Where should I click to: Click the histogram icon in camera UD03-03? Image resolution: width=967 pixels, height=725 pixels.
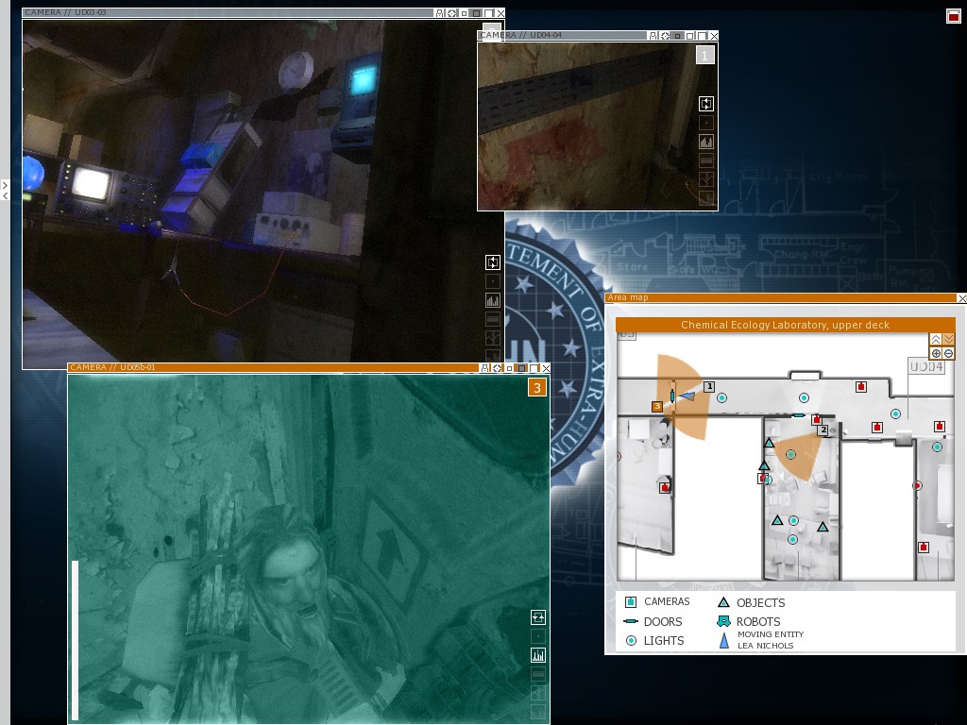point(492,300)
